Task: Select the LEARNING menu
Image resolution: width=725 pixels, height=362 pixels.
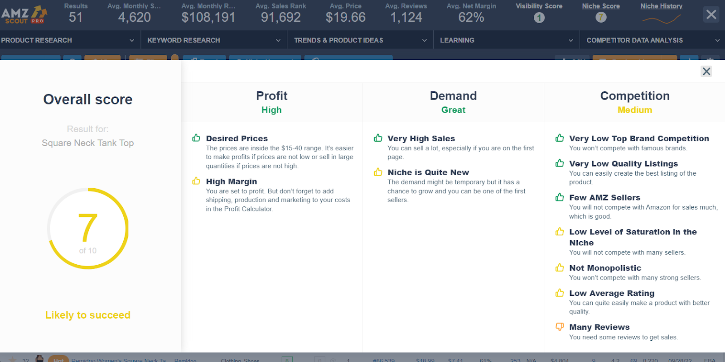Action: (505, 40)
